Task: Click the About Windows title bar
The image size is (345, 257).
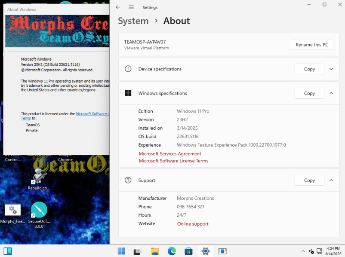Action: [56, 9]
